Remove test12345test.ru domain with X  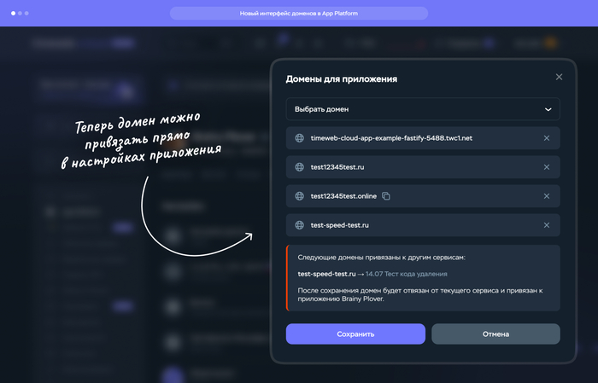point(547,167)
